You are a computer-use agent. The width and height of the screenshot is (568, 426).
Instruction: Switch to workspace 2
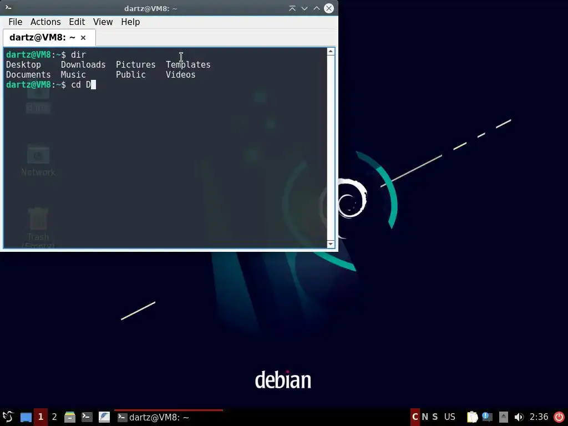pyautogui.click(x=54, y=417)
